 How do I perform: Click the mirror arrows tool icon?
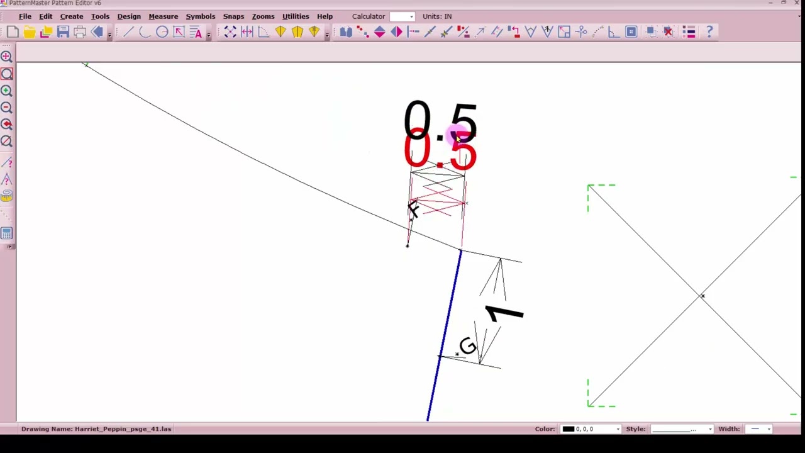[x=247, y=31]
